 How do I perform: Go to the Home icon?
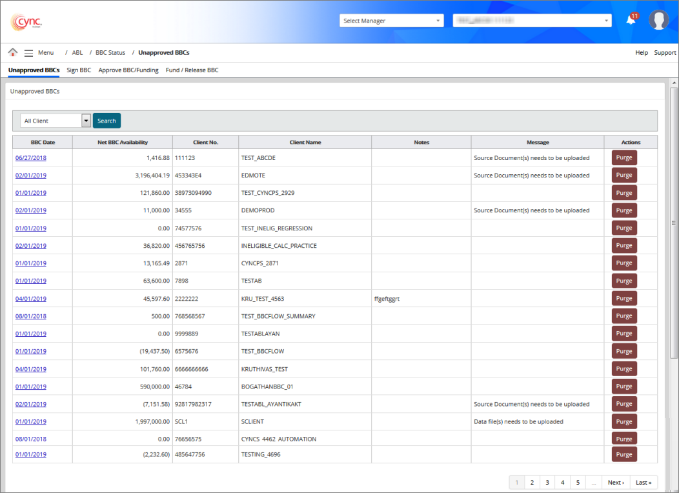[x=13, y=52]
